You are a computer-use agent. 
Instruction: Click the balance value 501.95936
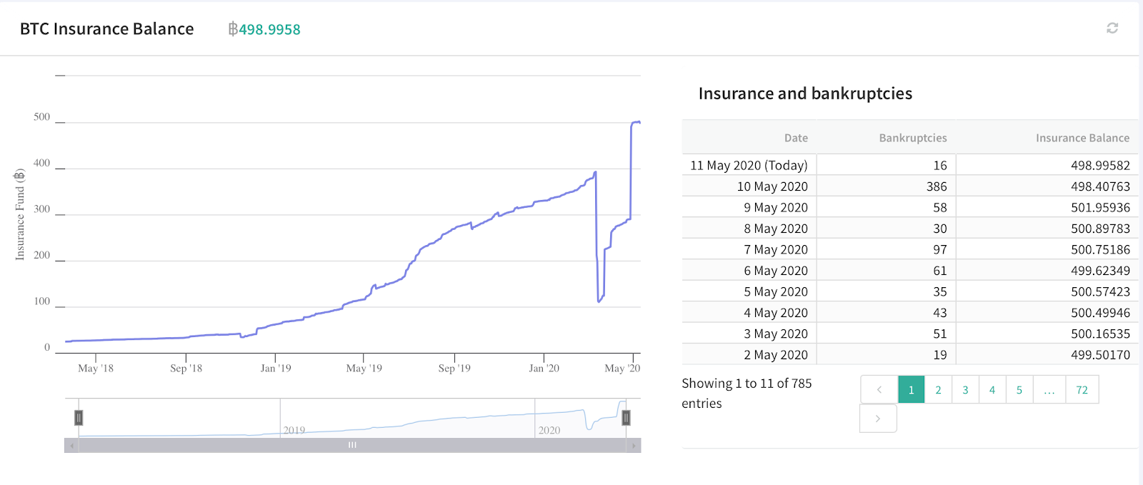click(x=1100, y=207)
